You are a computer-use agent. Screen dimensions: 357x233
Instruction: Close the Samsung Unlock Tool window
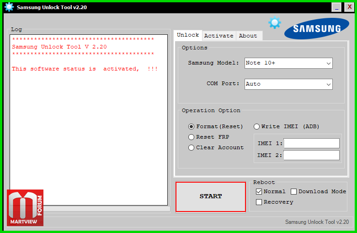pos(349,7)
